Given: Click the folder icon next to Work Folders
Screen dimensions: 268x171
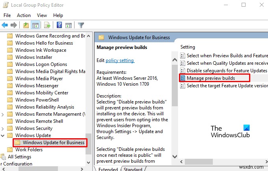Looking at the screenshot, I should [10, 150].
